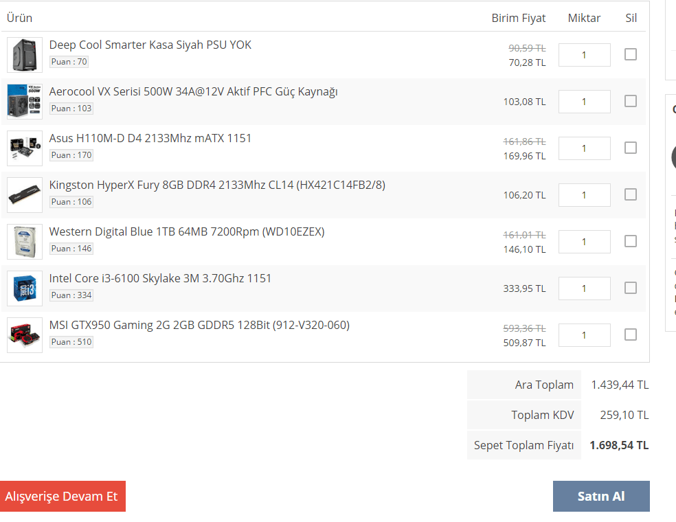Click the quantity box for MSI GTX950 Gaming 2G
Screen dimensions: 676x522
point(584,335)
